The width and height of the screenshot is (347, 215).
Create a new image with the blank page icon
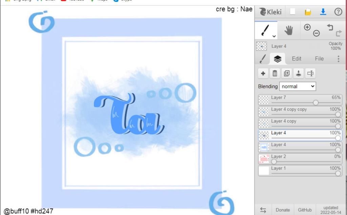292,12
